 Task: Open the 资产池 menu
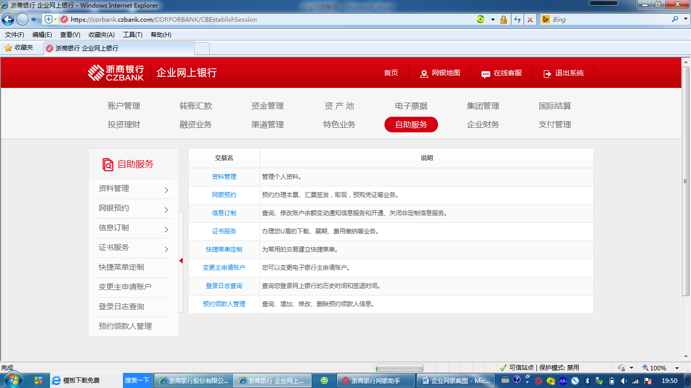tap(339, 106)
